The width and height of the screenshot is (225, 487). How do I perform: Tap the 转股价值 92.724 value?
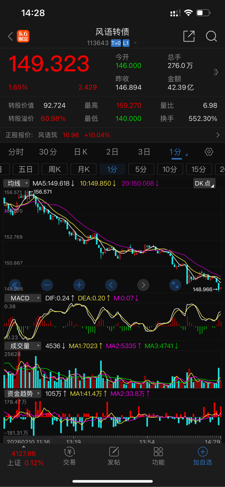[x=54, y=105]
